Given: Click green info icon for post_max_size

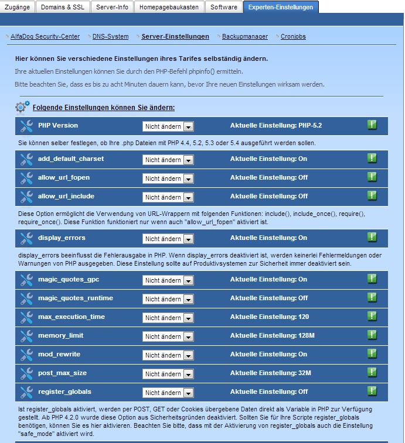Looking at the screenshot, I should click(x=372, y=372).
